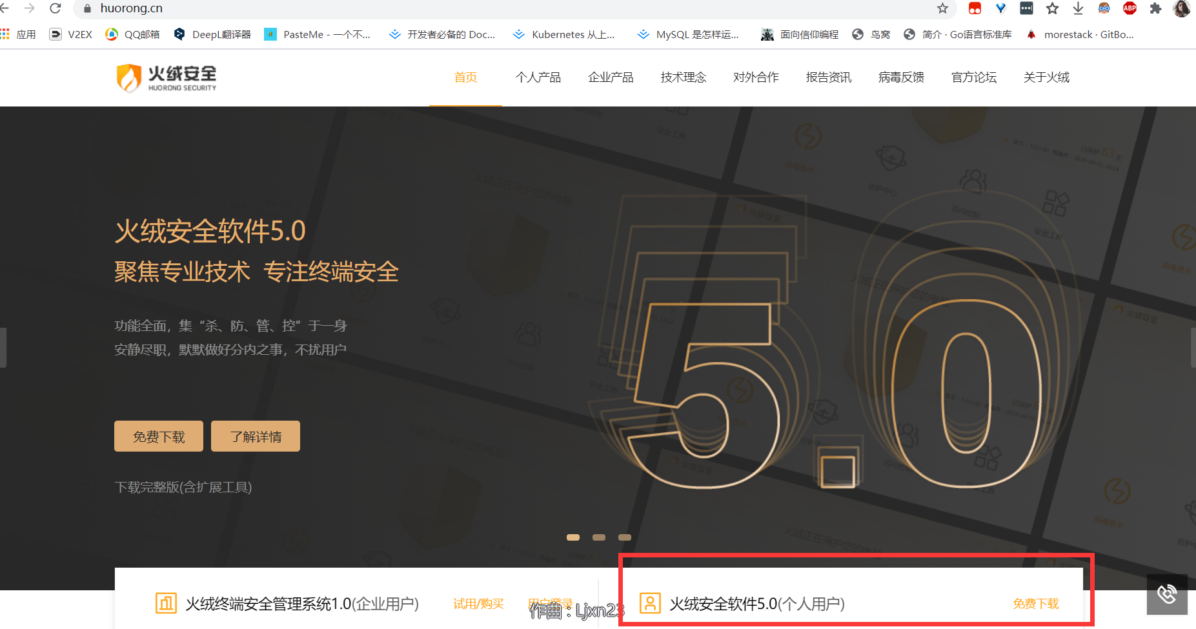This screenshot has height=629, width=1196.
Task: Click the Huorong Security logo
Action: pos(167,78)
